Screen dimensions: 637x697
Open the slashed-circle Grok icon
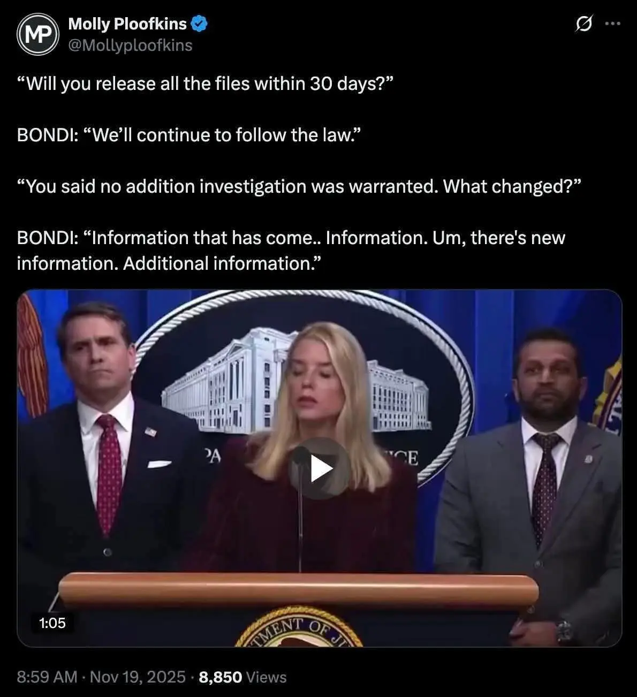point(584,24)
